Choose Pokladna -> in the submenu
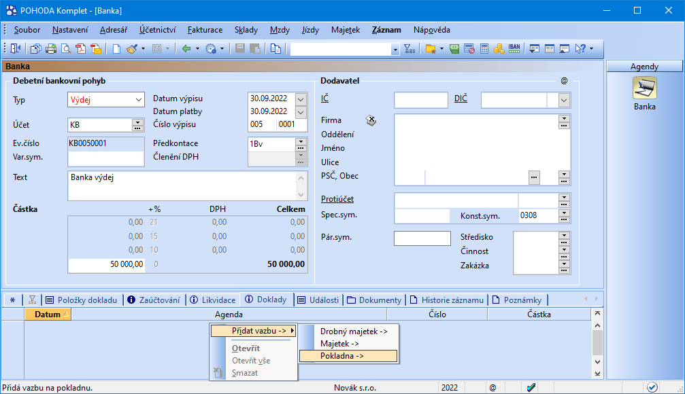The height and width of the screenshot is (394, 685). 348,356
